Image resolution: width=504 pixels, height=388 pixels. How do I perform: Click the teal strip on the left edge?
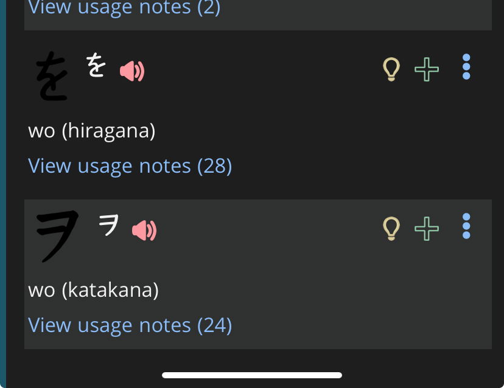2,182
